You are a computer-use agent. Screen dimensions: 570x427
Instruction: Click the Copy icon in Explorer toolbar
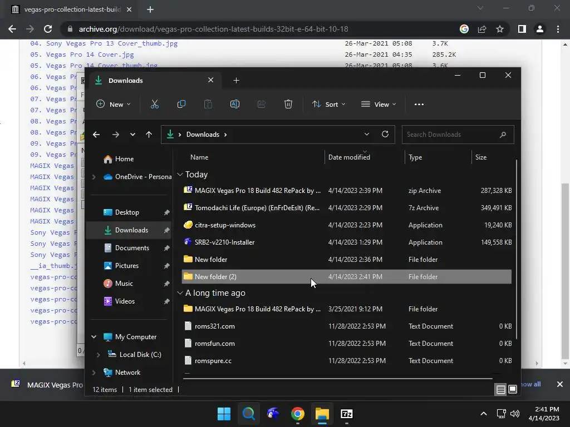[x=181, y=105]
